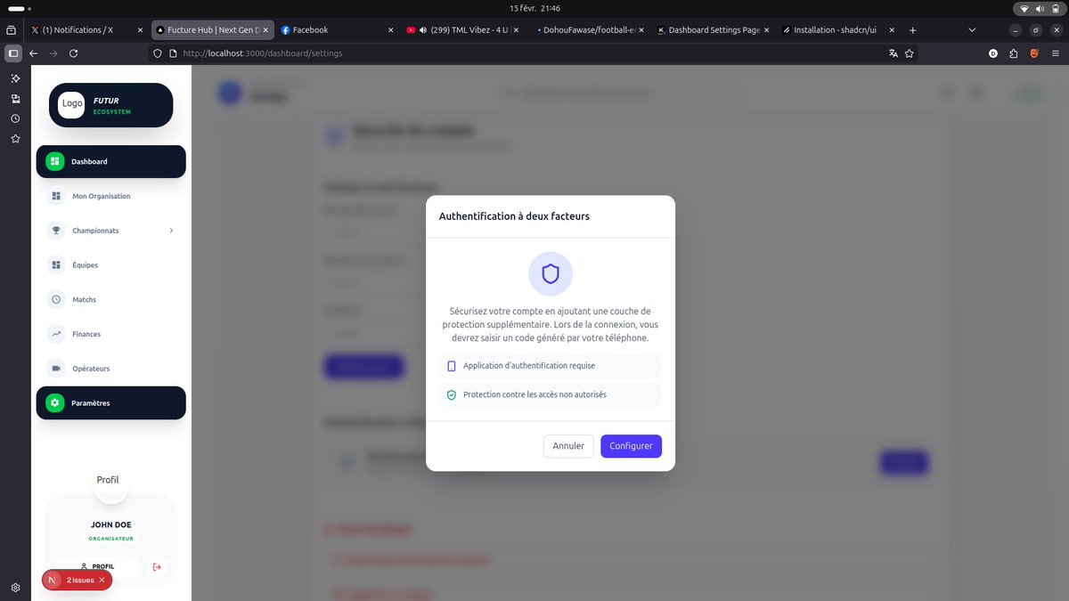The height and width of the screenshot is (601, 1069).
Task: Open the list all tabs dropdown
Action: [x=972, y=29]
